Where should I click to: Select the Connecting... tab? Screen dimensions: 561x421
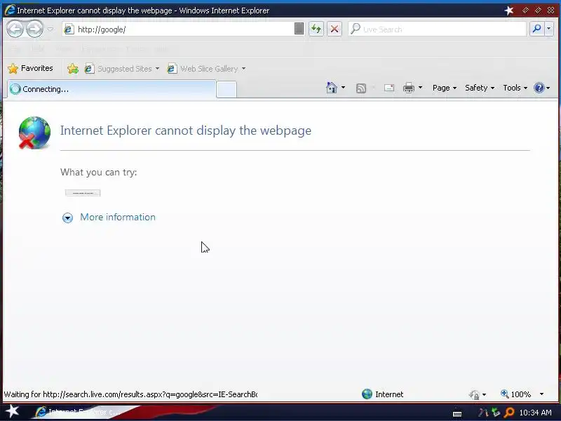coord(111,89)
